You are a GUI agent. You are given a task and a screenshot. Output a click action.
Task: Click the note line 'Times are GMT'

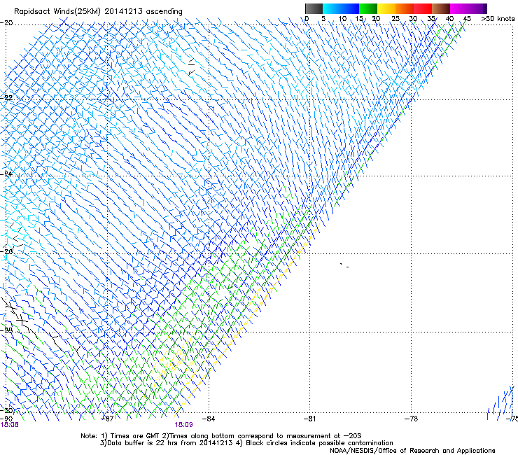pyautogui.click(x=134, y=436)
